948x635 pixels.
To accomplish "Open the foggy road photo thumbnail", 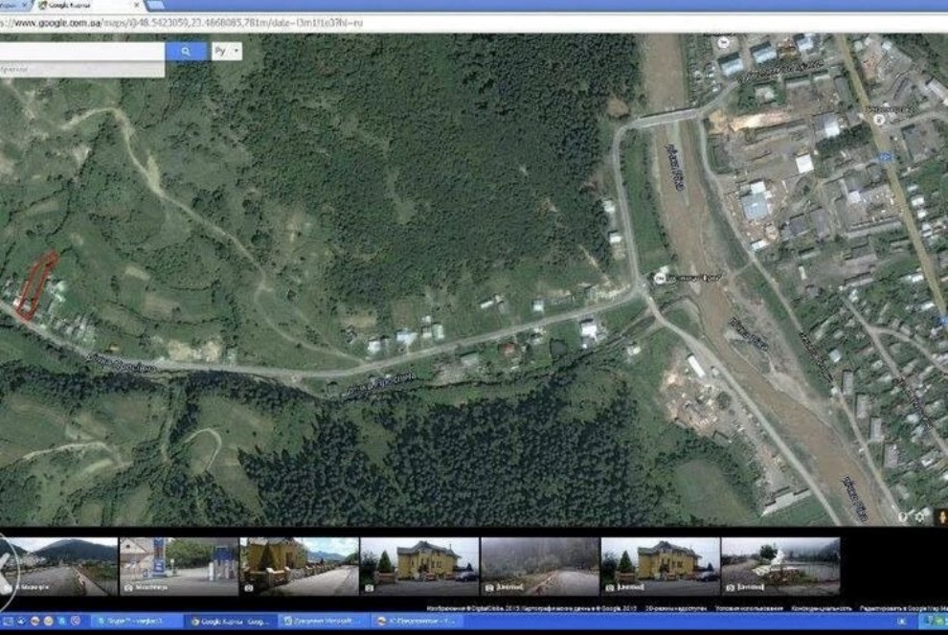I will click(540, 567).
